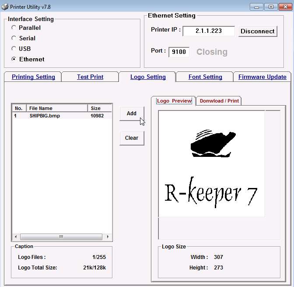
Task: Click the Disconnect button
Action: click(x=258, y=31)
